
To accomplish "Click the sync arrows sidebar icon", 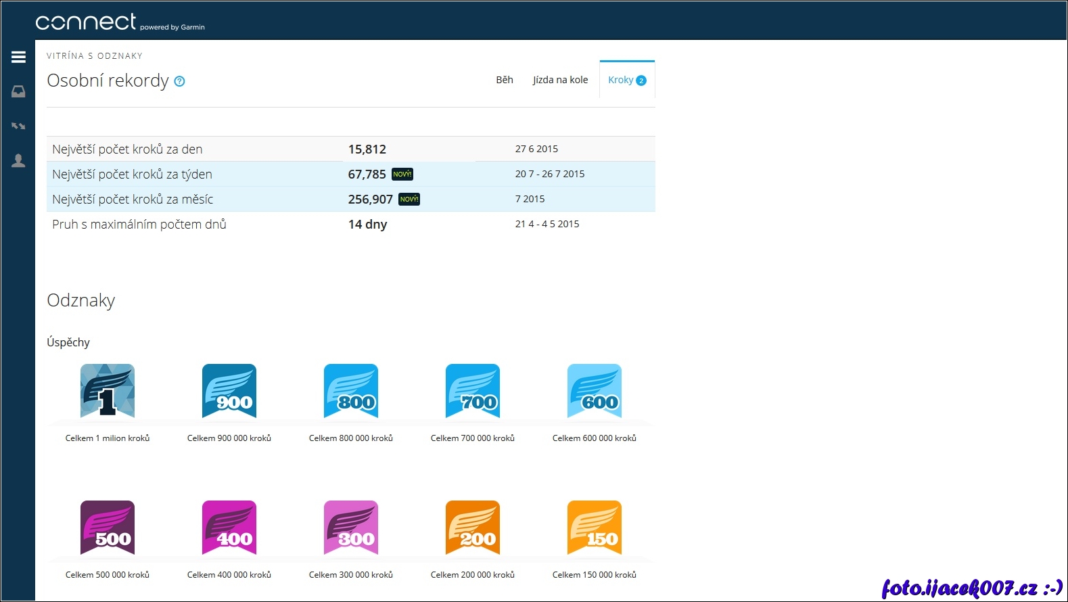I will [x=18, y=126].
